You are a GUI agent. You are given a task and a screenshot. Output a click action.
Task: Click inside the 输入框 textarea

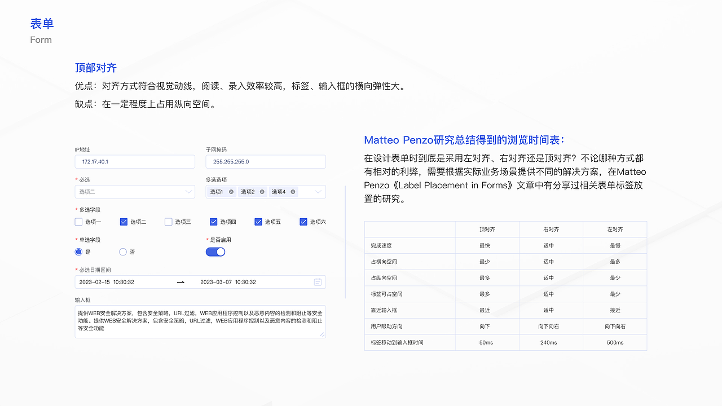tap(200, 321)
